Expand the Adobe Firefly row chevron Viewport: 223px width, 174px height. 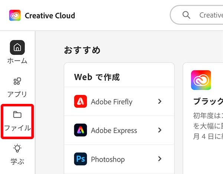(x=160, y=101)
